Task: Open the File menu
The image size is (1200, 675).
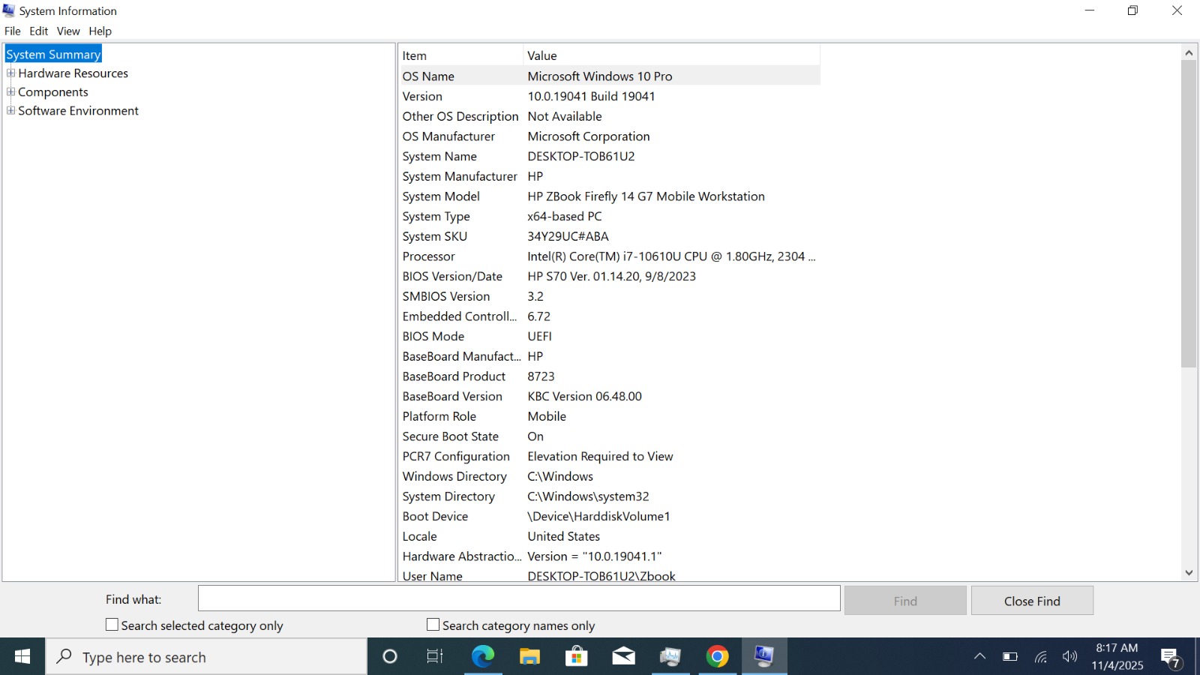Action: point(12,31)
